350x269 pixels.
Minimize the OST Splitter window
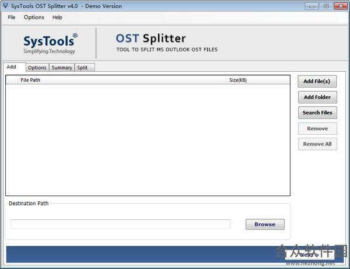tap(311, 6)
